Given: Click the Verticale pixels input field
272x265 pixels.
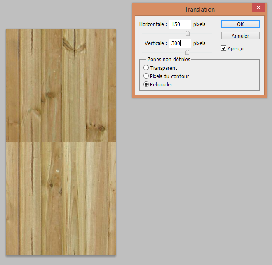Looking at the screenshot, I should point(180,43).
